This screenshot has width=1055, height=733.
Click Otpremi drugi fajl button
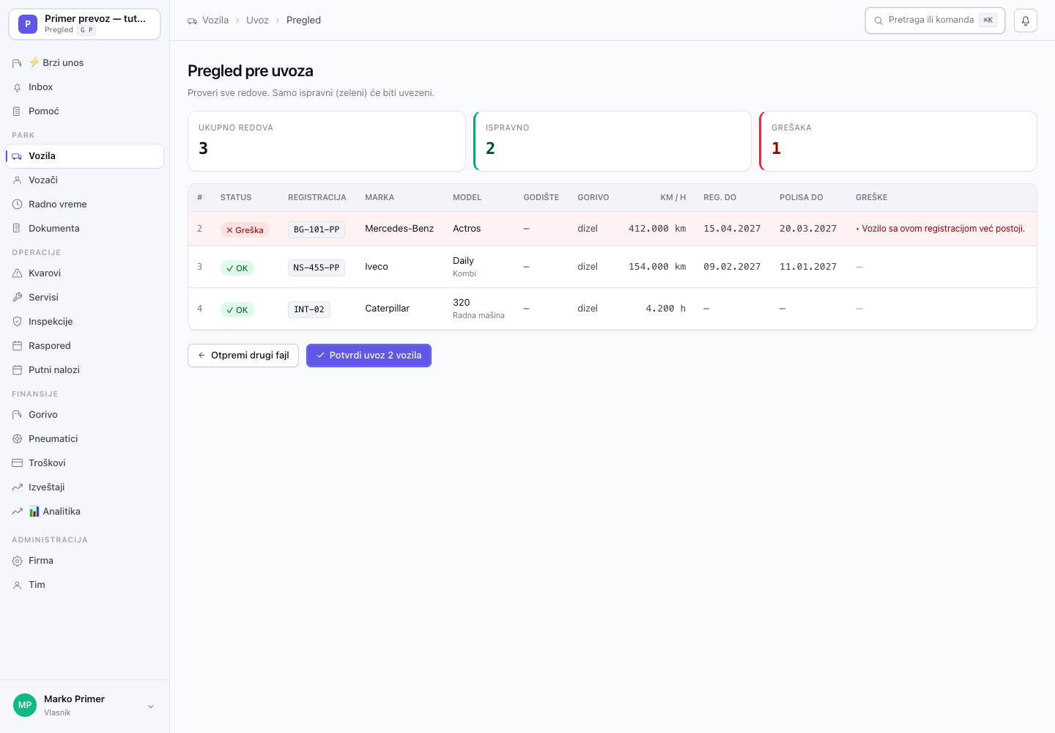tap(243, 356)
